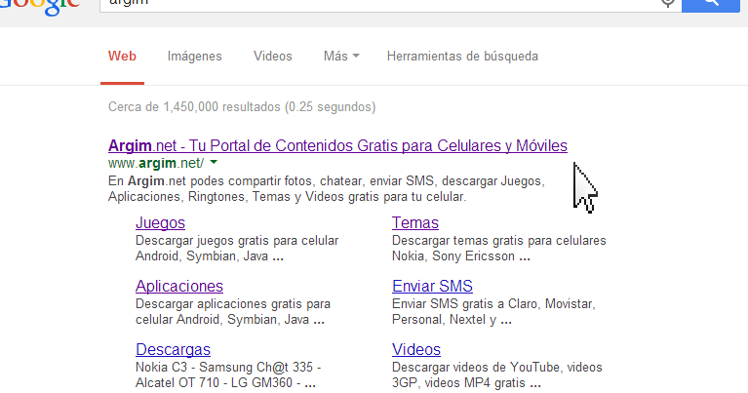The height and width of the screenshot is (393, 748).
Task: Open the Aplicaciones sitelink
Action: click(179, 286)
